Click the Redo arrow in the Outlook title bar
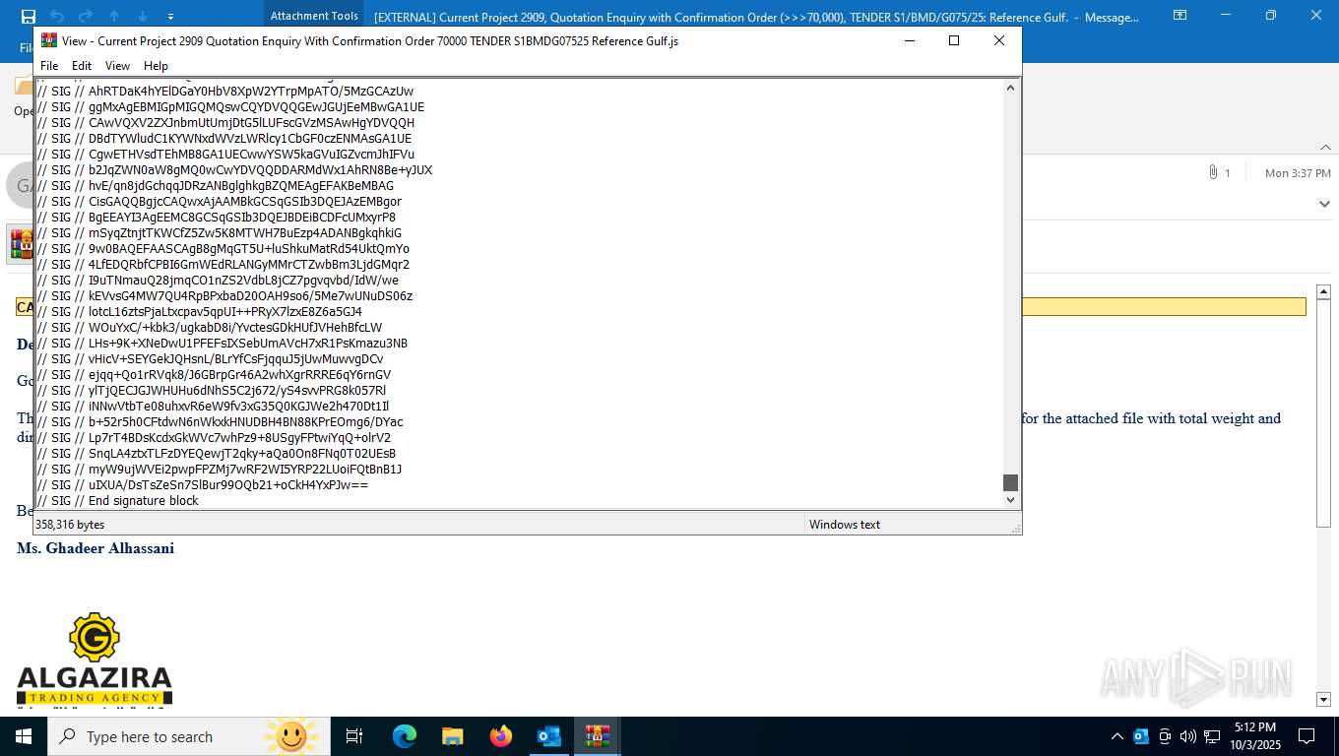Viewport: 1339px width, 756px height. (86, 16)
